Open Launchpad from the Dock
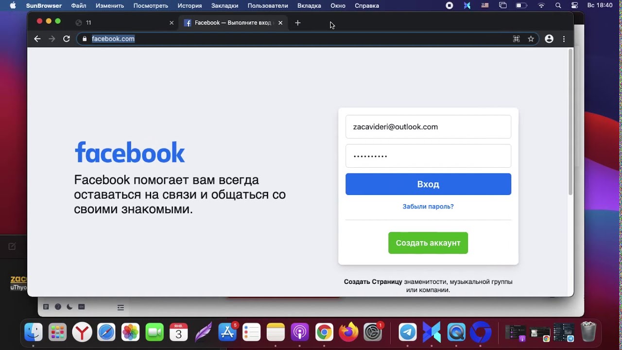The image size is (622, 350). pyautogui.click(x=58, y=332)
